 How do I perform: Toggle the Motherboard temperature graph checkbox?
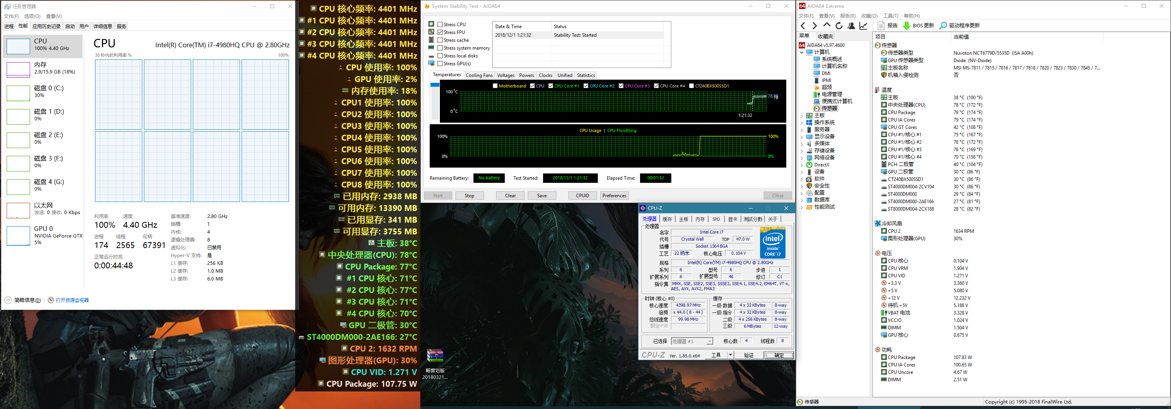pos(495,86)
